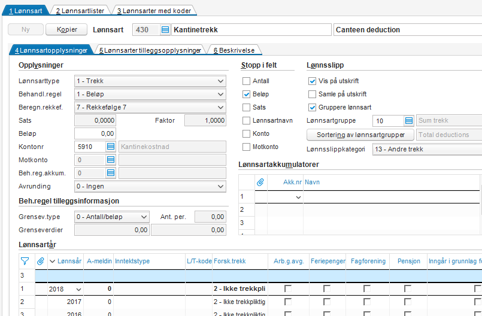
Task: Expand Beregn.rekkef. dropdown Rekkefølge 7
Action: coord(150,107)
